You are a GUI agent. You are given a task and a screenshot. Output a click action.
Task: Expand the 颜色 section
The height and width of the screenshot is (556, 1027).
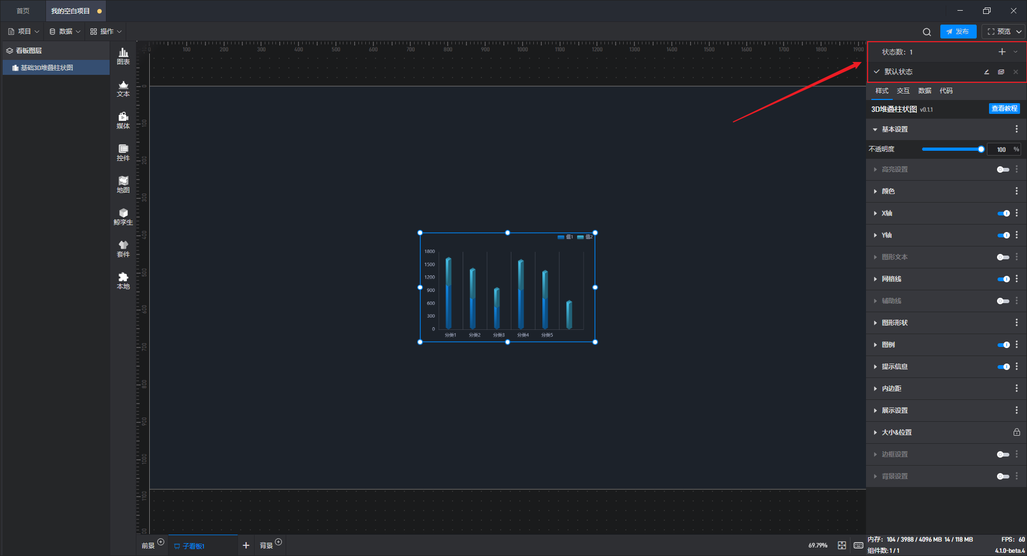pos(875,191)
